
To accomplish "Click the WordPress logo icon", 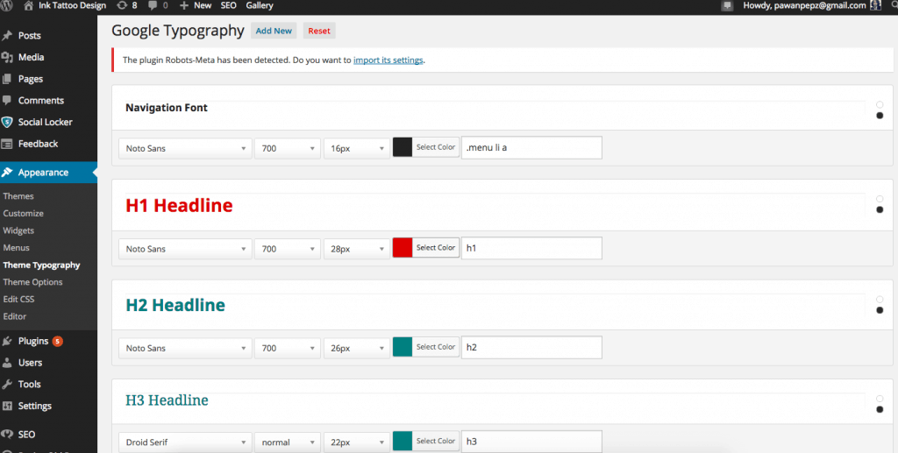I will click(x=6, y=6).
